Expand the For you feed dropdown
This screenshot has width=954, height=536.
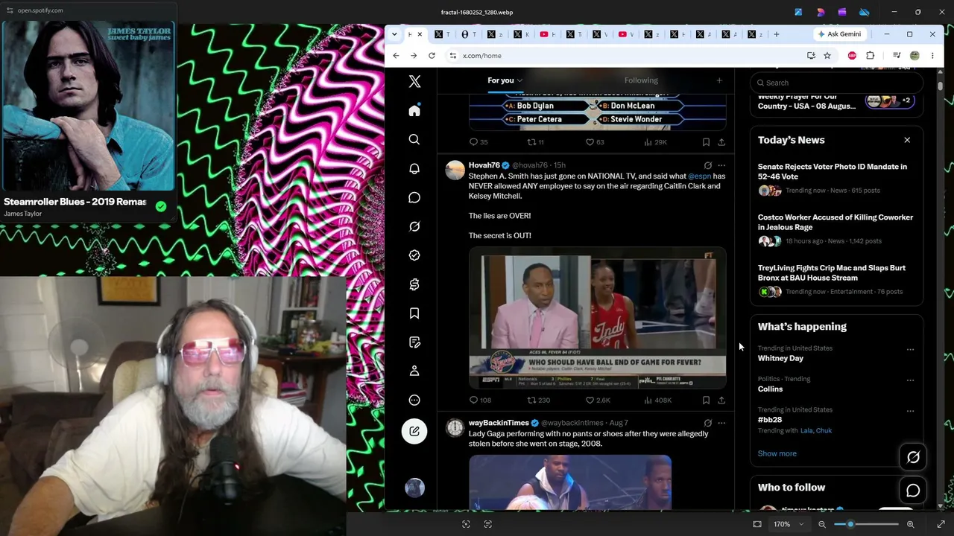coord(519,80)
